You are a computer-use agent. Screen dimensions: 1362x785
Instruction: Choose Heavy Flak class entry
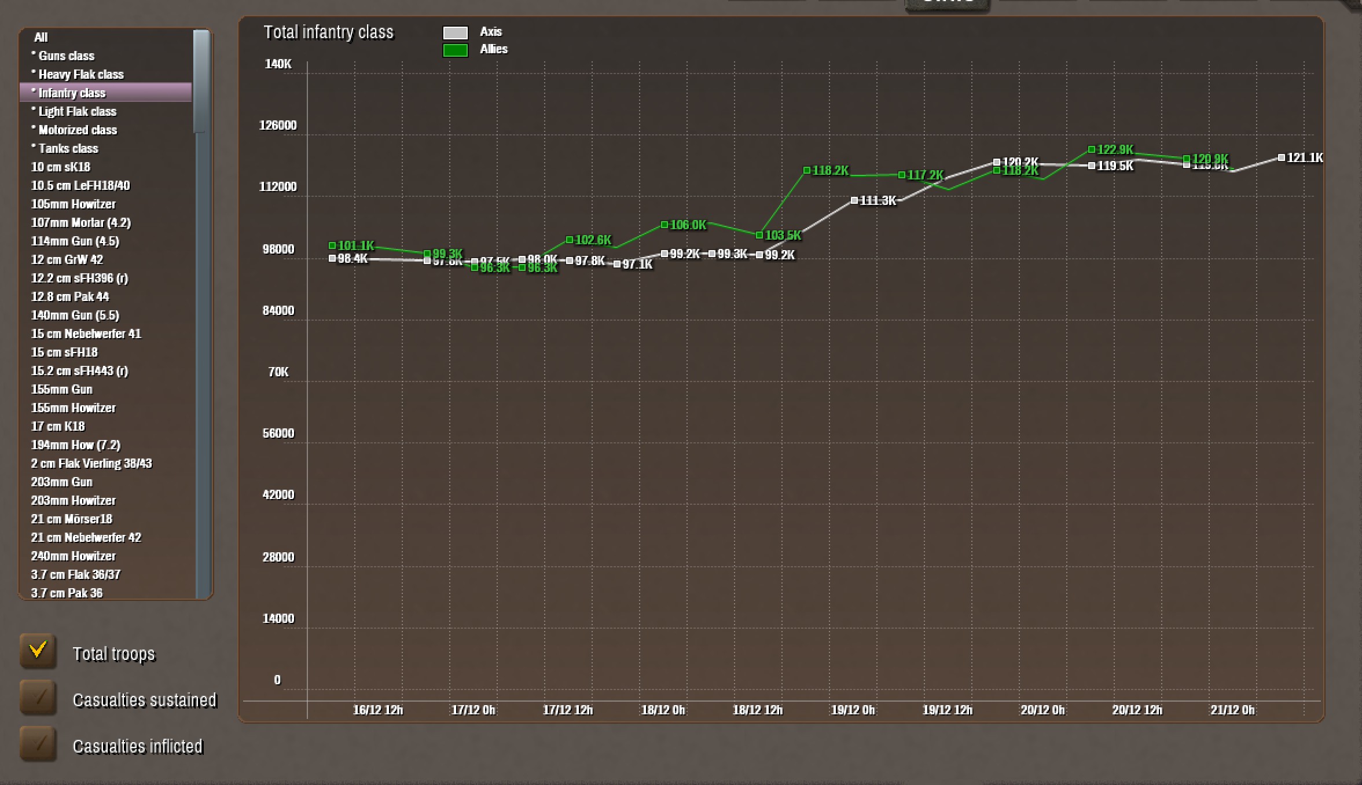pos(80,74)
